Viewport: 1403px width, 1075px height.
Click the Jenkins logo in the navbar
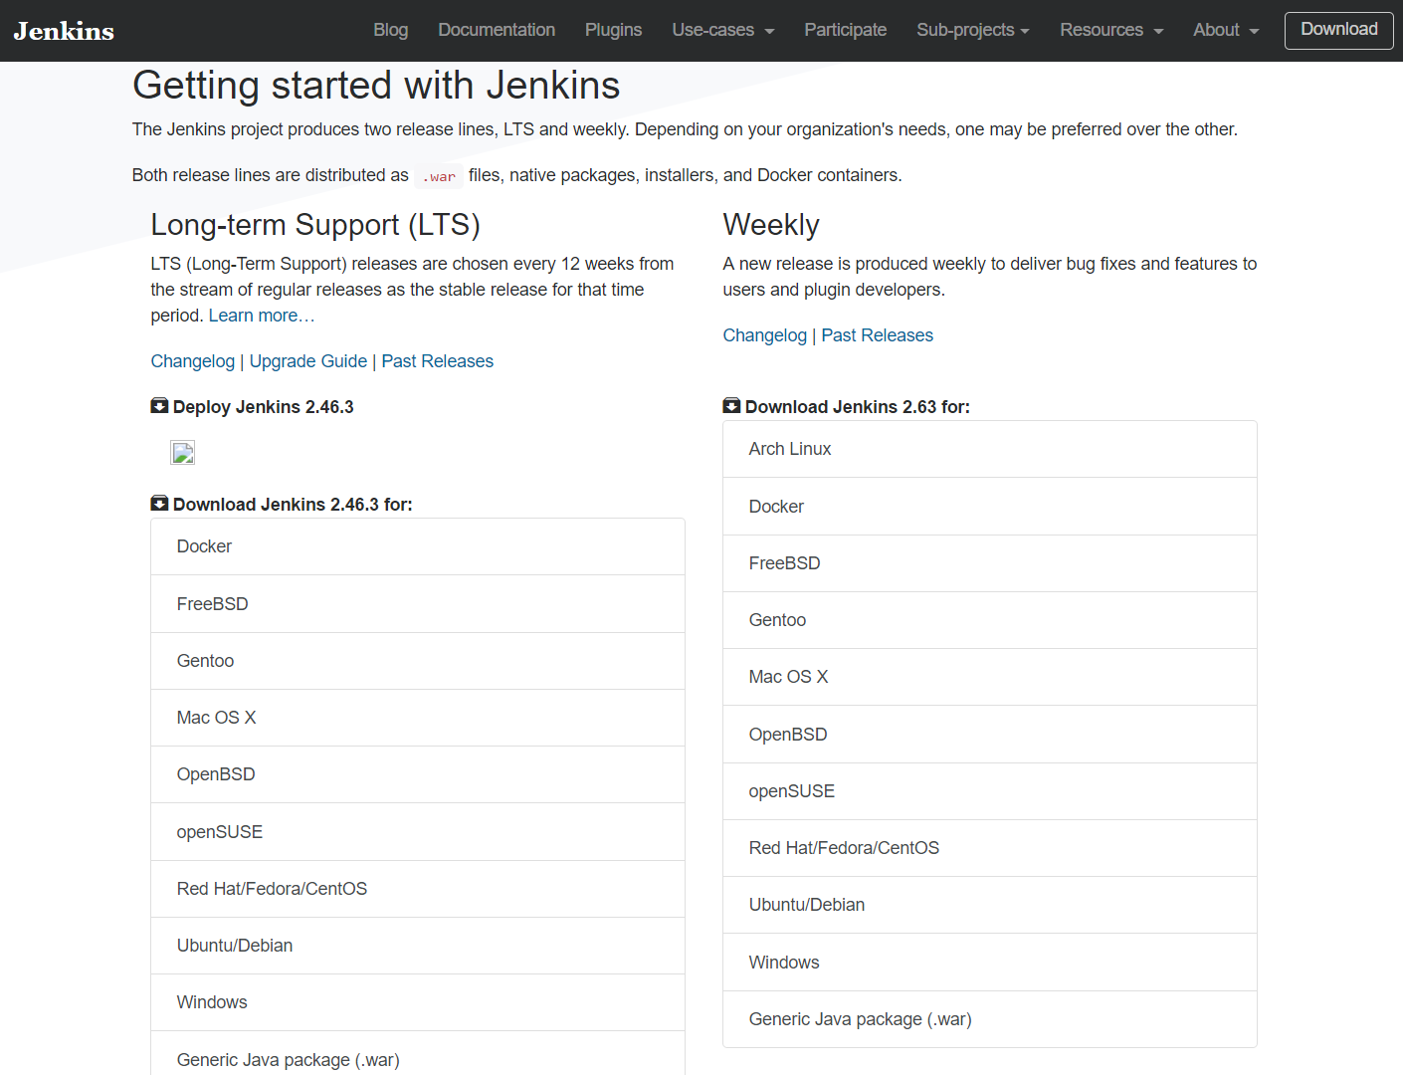(64, 31)
